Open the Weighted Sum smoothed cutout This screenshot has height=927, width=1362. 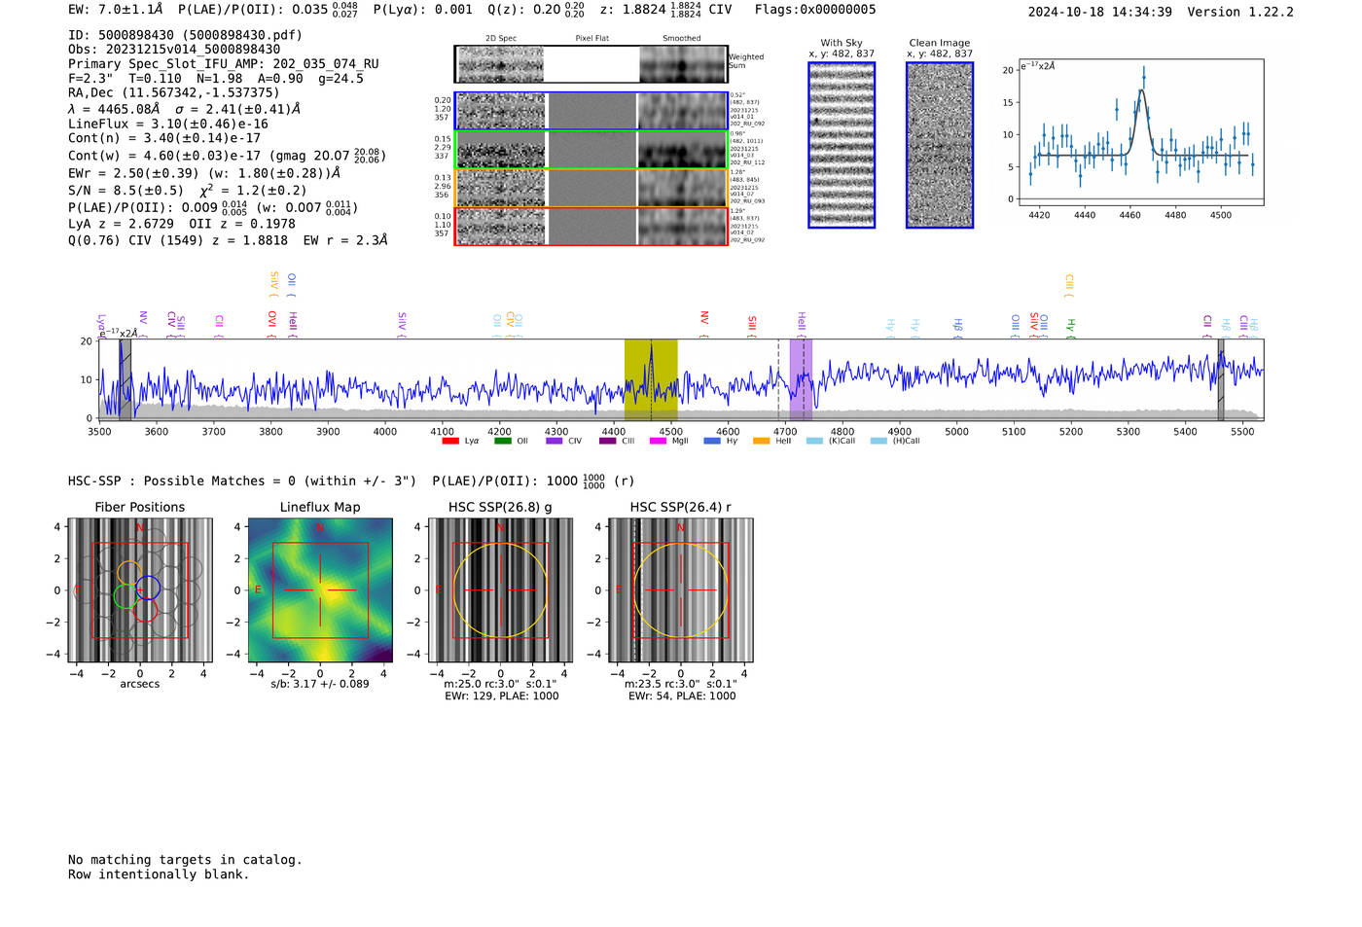coord(683,64)
